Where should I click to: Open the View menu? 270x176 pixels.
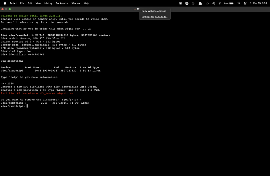pos(38,3)
